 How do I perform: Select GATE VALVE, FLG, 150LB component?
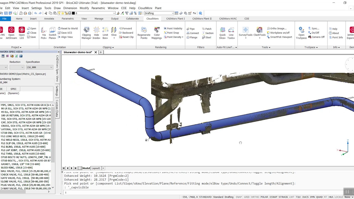pos(25,178)
